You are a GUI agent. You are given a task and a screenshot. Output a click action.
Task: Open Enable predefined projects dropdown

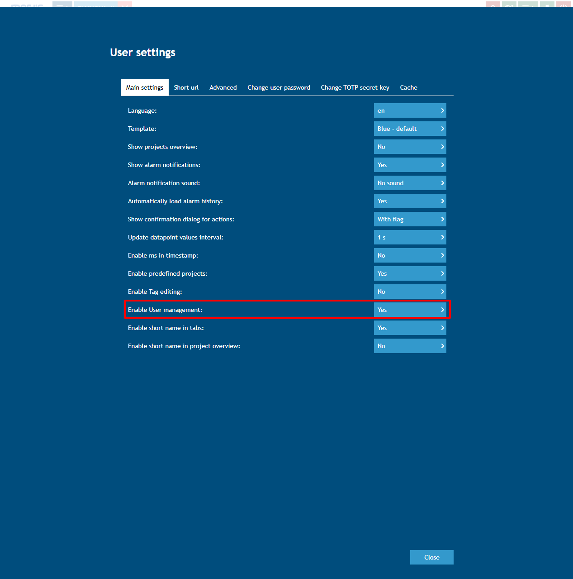[410, 273]
